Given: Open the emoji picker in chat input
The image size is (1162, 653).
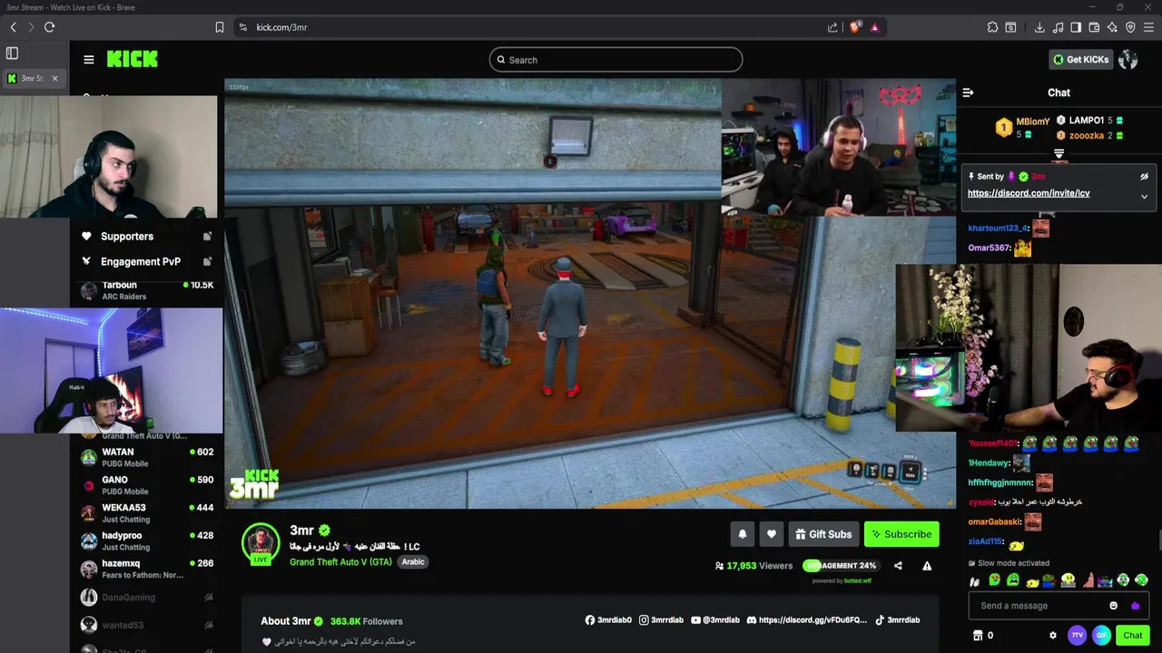Looking at the screenshot, I should (x=1114, y=606).
